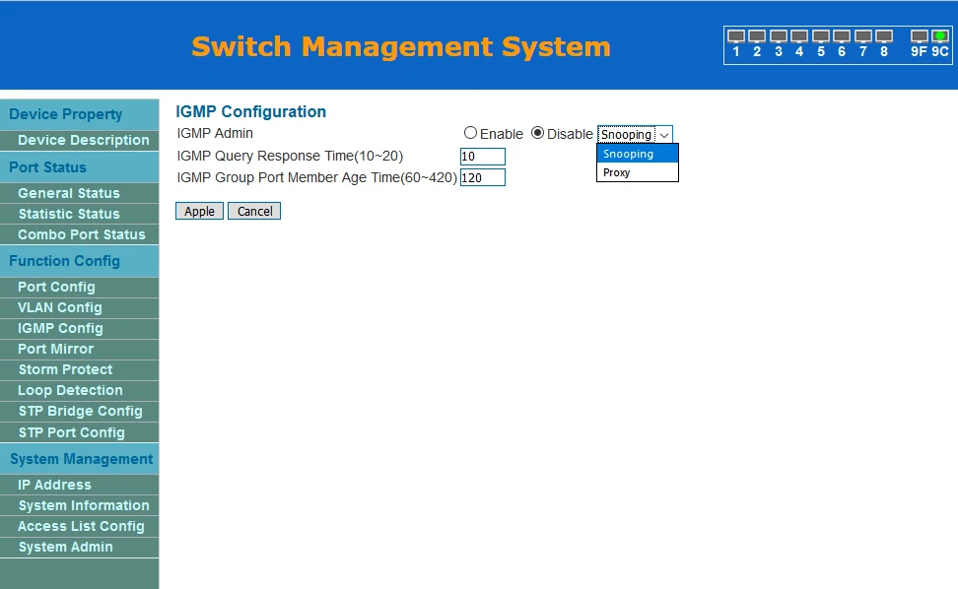Click port 2 icon in port panel

click(757, 36)
